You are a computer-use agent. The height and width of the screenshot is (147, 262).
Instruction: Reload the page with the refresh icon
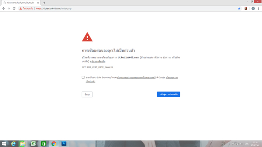(x=14, y=8)
